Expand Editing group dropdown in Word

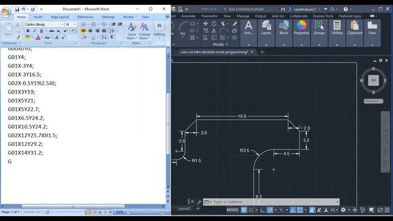[x=159, y=31]
